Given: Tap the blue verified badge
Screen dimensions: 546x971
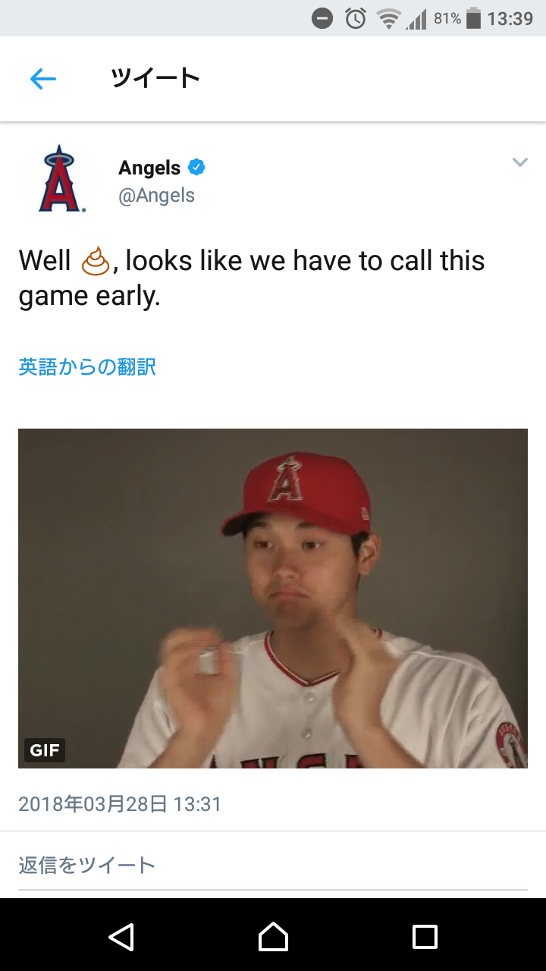Looking at the screenshot, I should pyautogui.click(x=197, y=167).
